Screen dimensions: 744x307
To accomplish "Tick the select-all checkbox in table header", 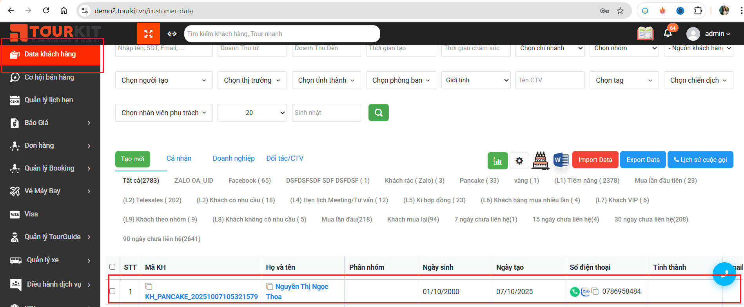I will [113, 267].
